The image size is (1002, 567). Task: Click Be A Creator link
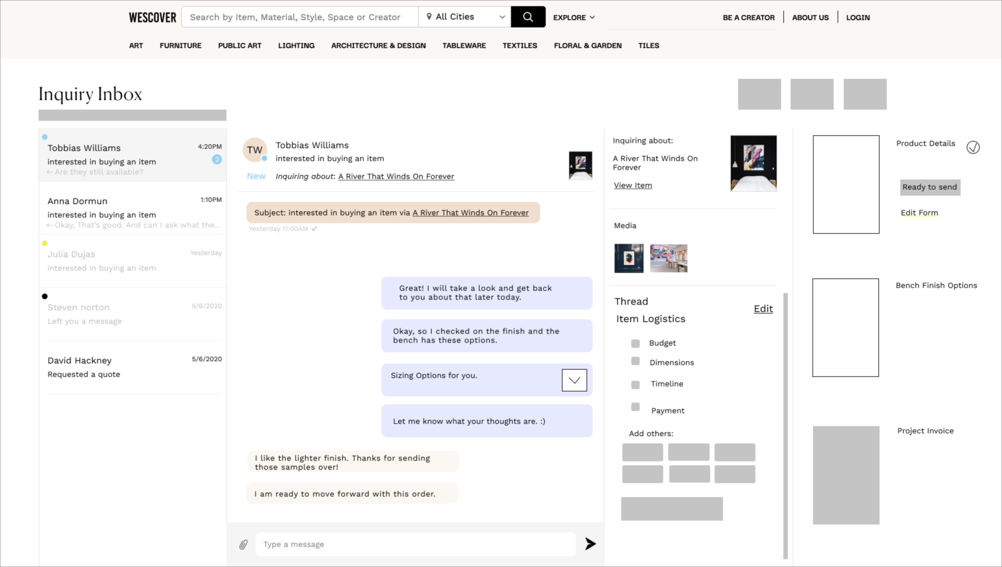(749, 18)
